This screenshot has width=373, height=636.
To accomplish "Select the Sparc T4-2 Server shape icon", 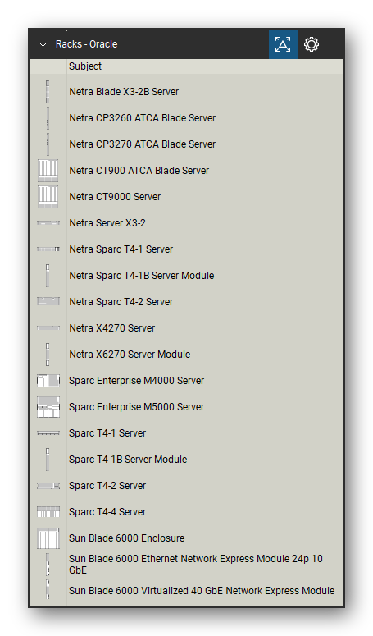I will [x=48, y=486].
